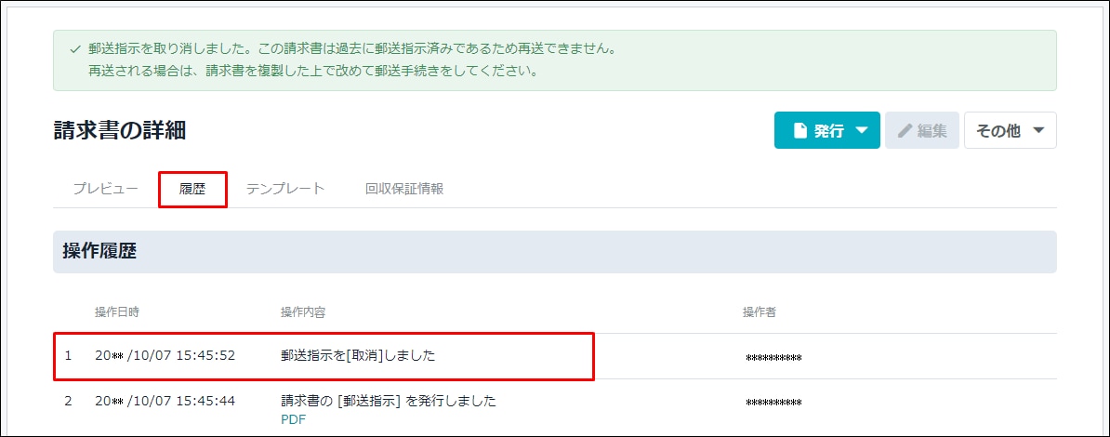This screenshot has width=1110, height=437.
Task: Click the 操作日時 column header
Action: point(117,312)
